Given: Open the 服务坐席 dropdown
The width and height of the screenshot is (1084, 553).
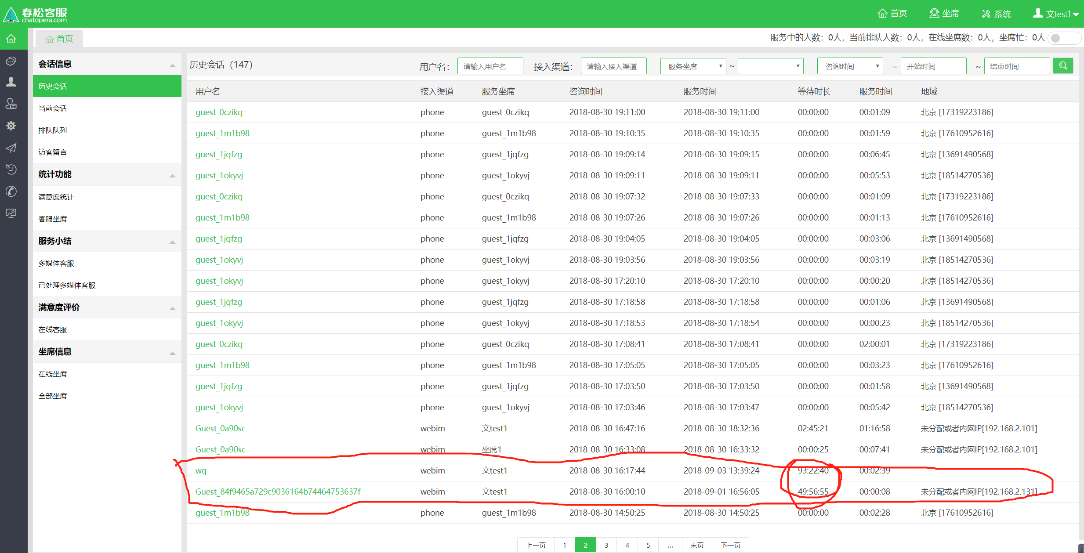Looking at the screenshot, I should 692,66.
